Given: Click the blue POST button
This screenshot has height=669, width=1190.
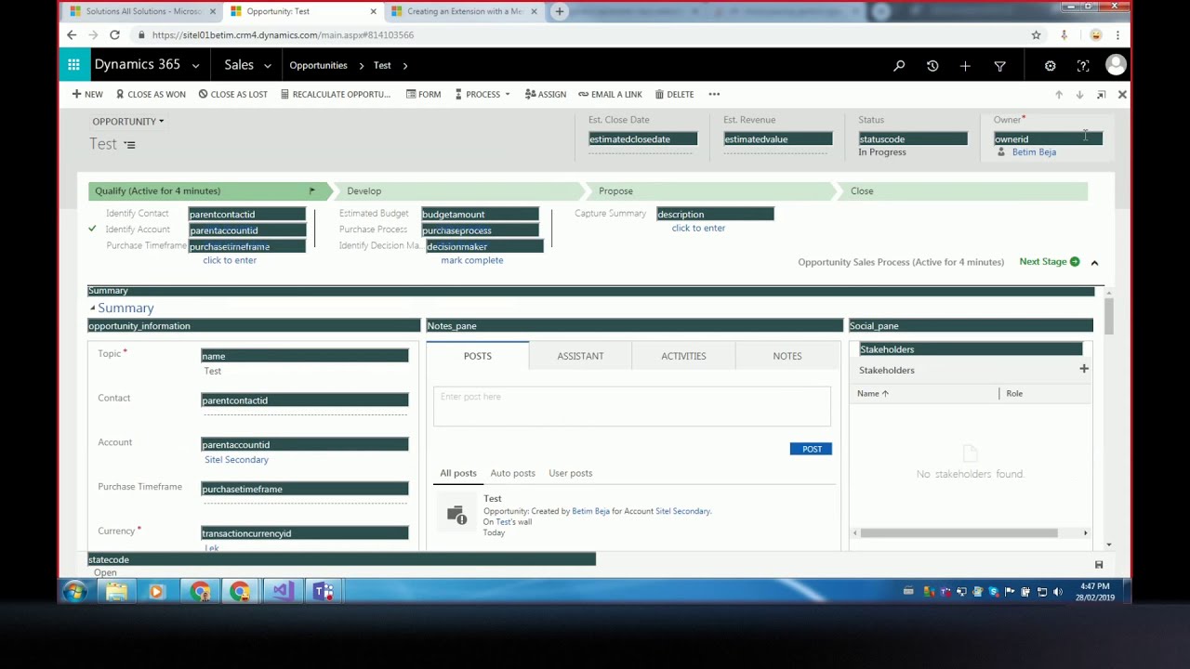Looking at the screenshot, I should (811, 449).
